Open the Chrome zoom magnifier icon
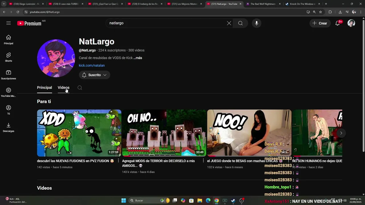Image resolution: width=365 pixels, height=205 pixels. (314, 12)
